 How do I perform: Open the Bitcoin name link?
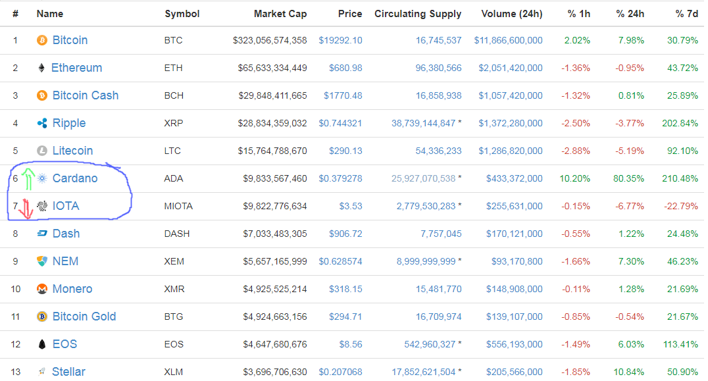[x=70, y=40]
